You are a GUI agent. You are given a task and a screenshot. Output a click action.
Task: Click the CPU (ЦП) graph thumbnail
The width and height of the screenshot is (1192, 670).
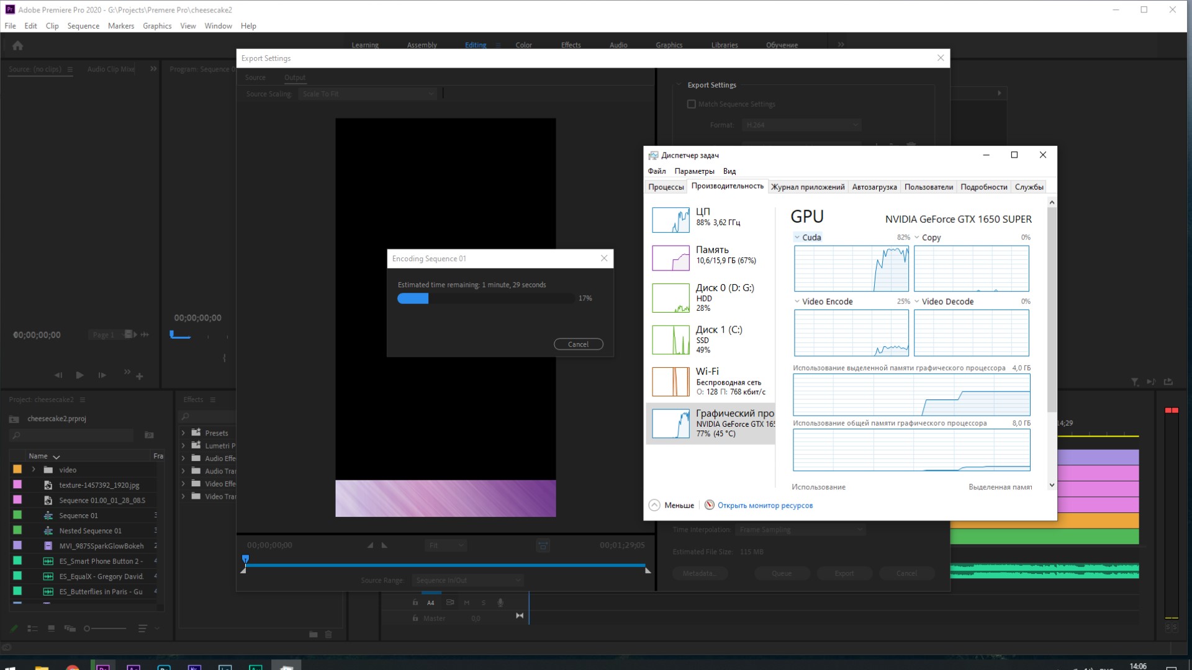[670, 220]
